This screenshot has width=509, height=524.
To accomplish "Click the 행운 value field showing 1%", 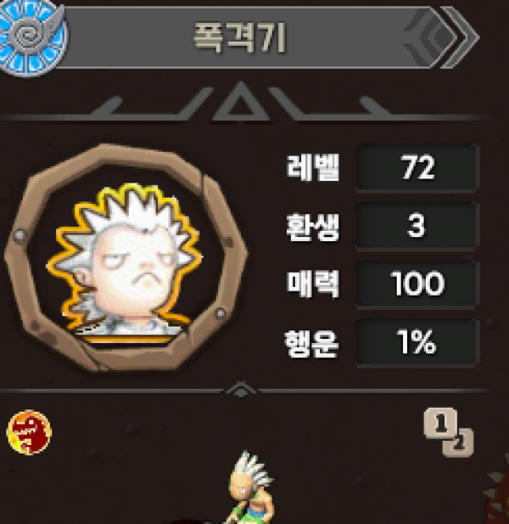I will click(x=417, y=342).
